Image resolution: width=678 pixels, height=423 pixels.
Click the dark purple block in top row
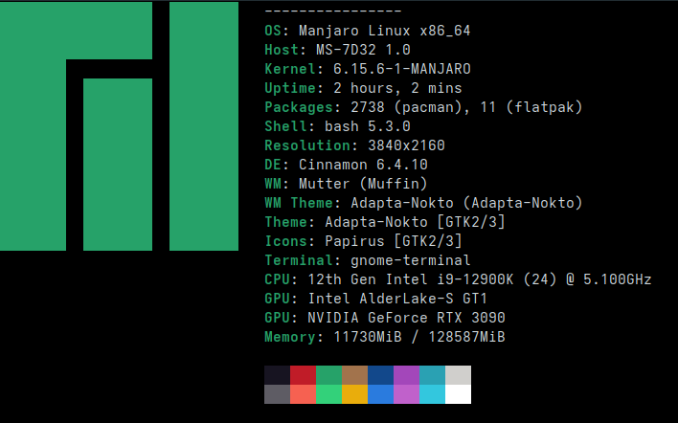coord(406,375)
